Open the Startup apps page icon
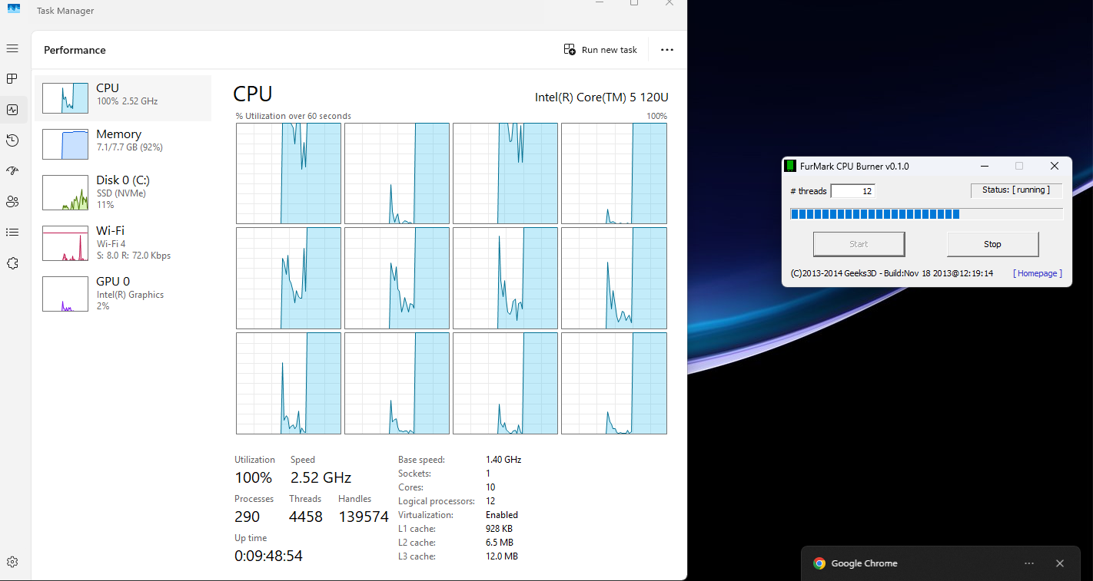 click(12, 171)
